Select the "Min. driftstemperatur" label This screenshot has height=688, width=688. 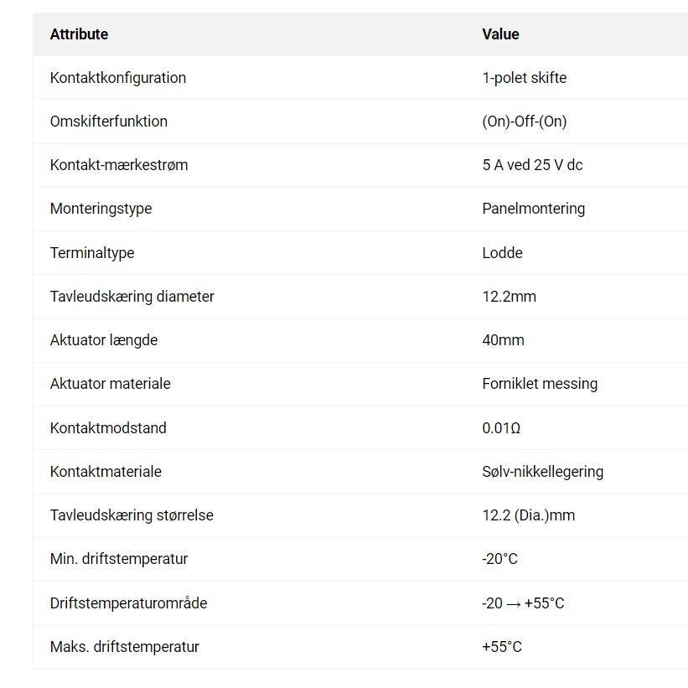click(x=119, y=559)
